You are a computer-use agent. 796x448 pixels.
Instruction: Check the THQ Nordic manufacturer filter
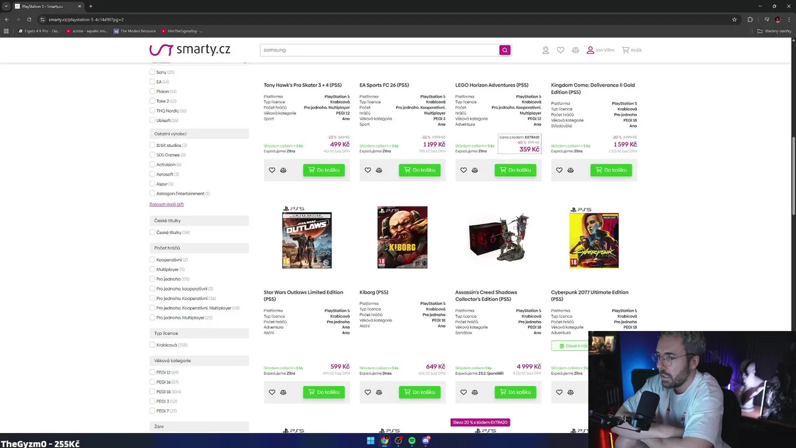[x=152, y=111]
